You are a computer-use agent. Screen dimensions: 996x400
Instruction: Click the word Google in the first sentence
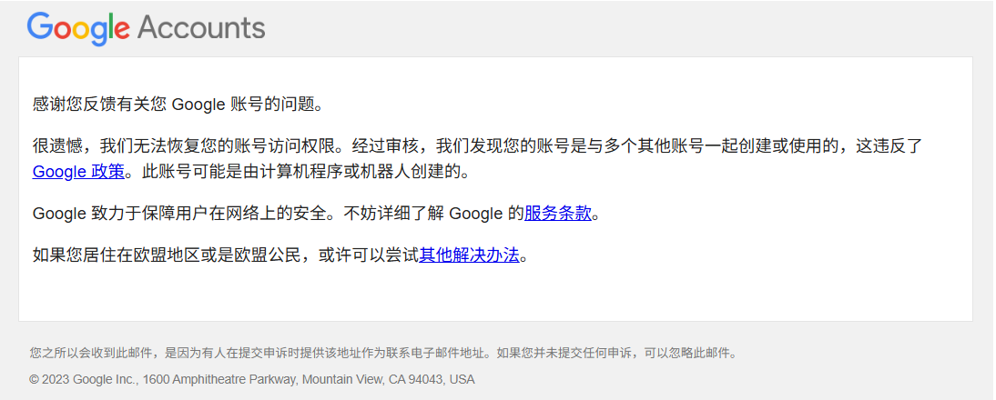click(x=196, y=105)
